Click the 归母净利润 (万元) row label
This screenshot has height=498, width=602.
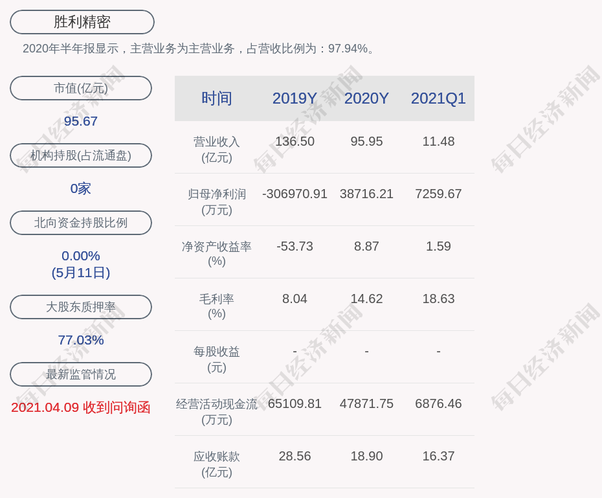(x=217, y=202)
